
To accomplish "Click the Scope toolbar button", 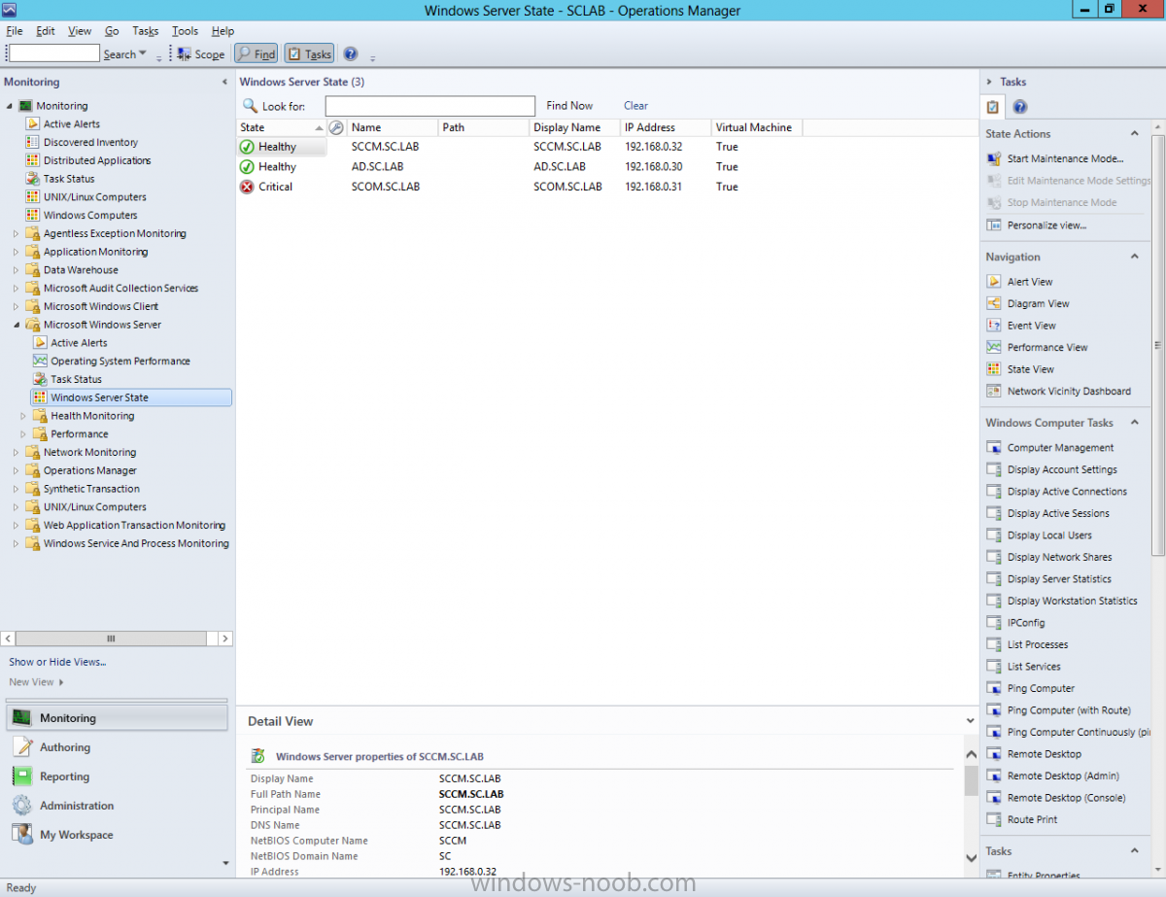I will 200,53.
